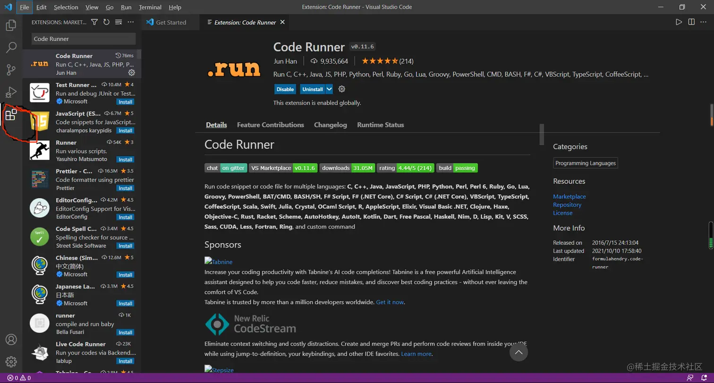Viewport: 714px width, 383px height.
Task: Split the editor to the right
Action: (691, 22)
